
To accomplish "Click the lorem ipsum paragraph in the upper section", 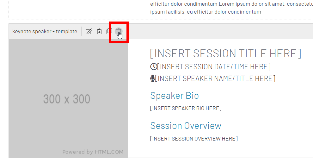I will point(231,8).
